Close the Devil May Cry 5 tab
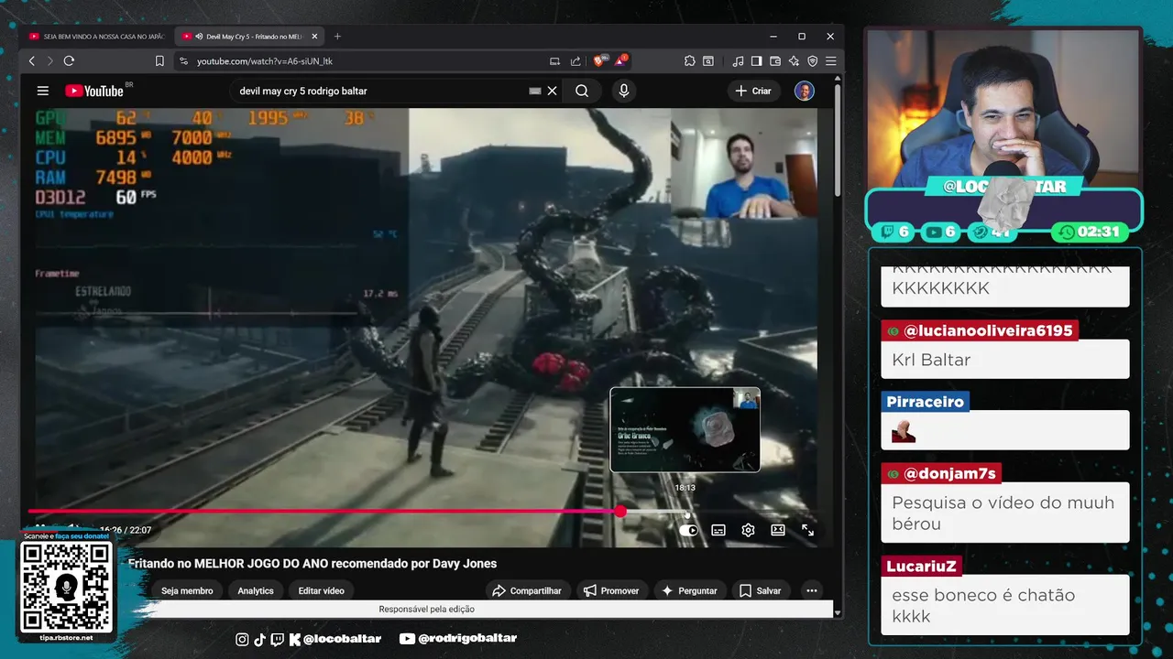1173x659 pixels. tap(315, 37)
